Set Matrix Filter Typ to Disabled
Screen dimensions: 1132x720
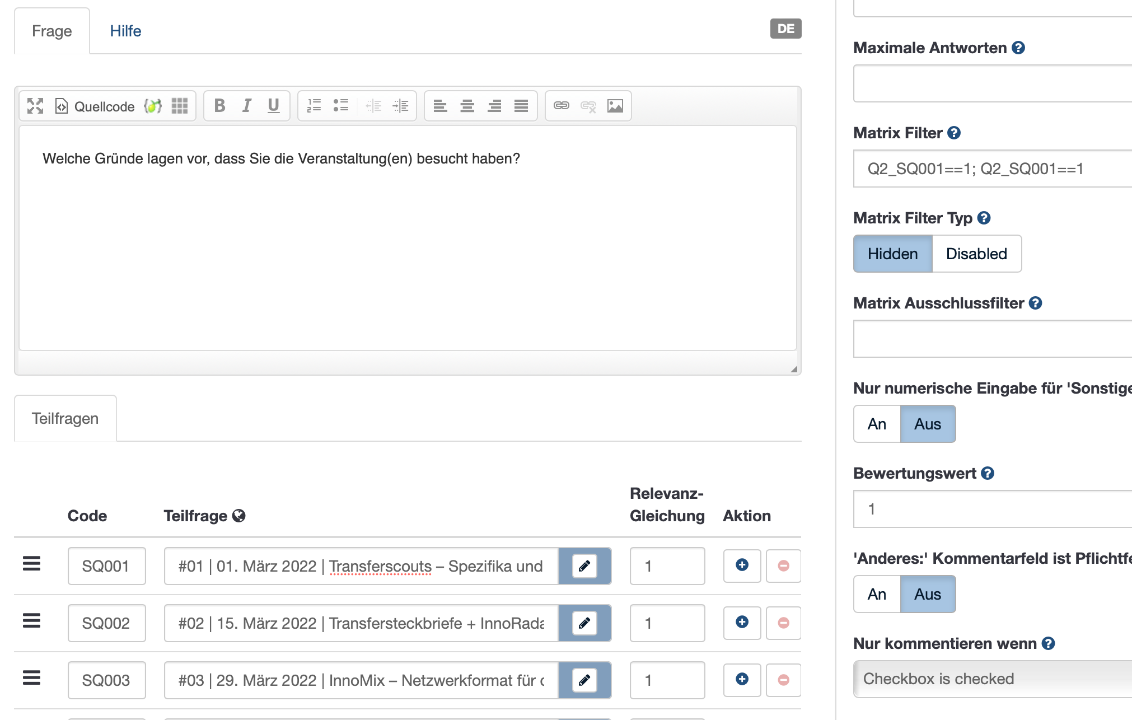click(976, 254)
